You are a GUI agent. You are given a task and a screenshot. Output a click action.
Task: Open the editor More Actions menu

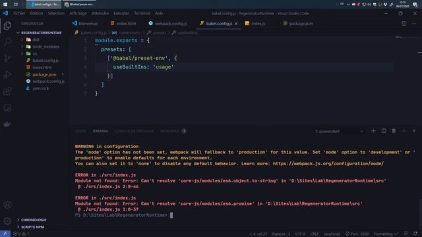414,24
